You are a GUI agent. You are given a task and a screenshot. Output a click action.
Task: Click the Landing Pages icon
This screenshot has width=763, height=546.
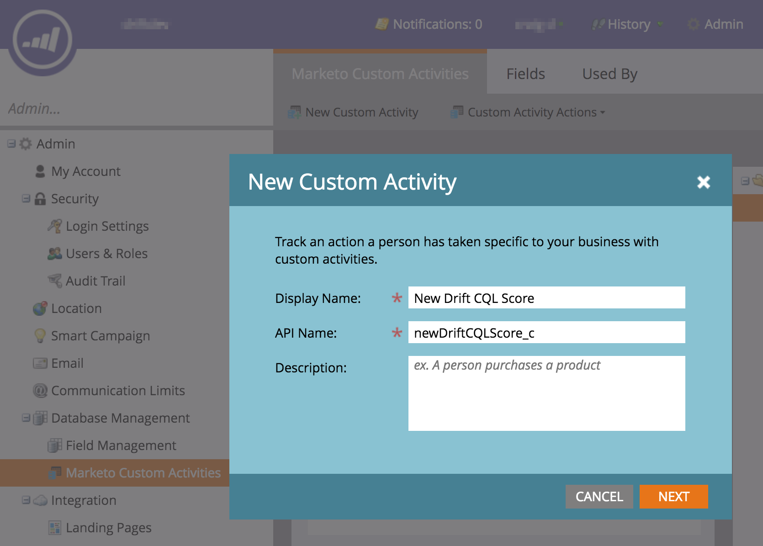[55, 528]
